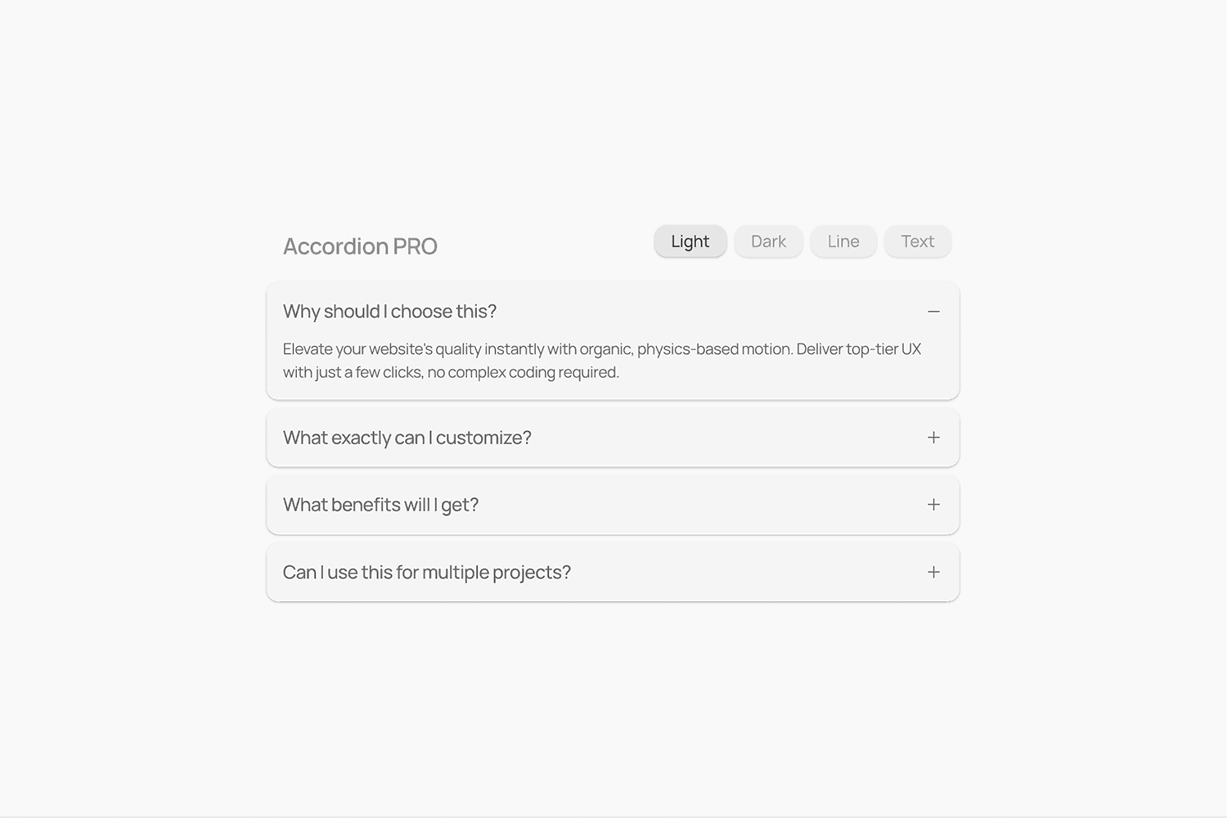Click plus icon beside 'What benefits will I get?'

[933, 505]
